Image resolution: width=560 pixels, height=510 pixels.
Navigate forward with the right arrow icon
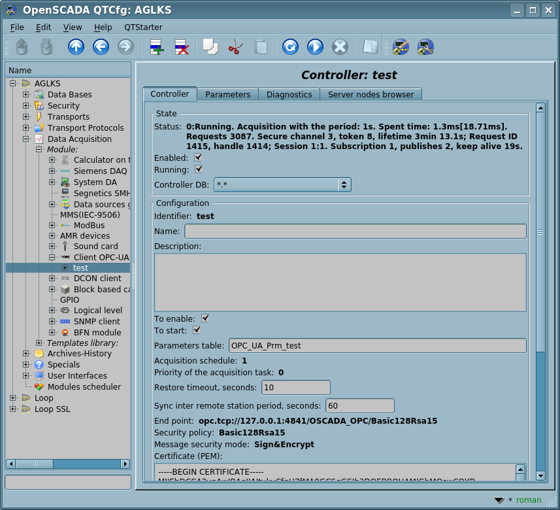tap(125, 47)
